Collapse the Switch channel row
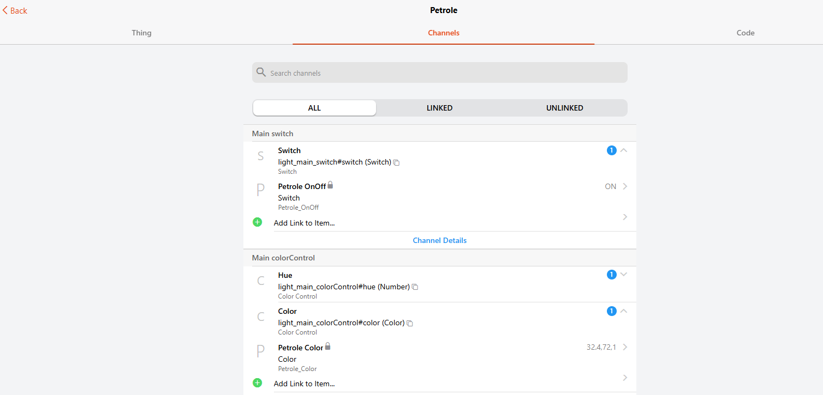 (x=624, y=150)
